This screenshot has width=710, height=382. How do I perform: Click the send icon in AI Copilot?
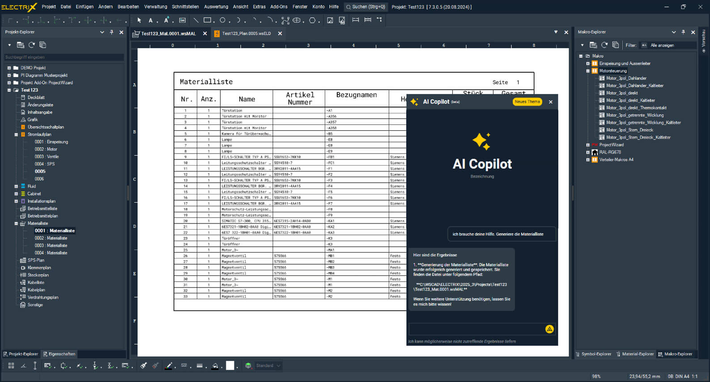(549, 329)
